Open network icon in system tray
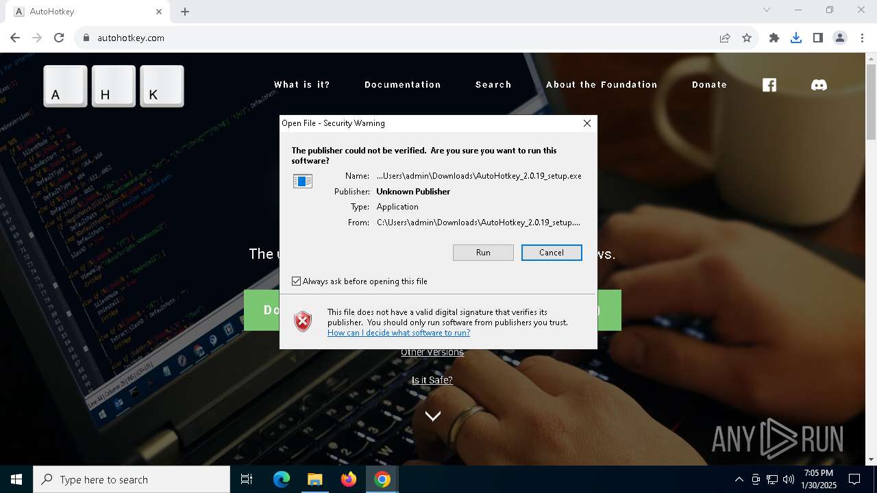Image resolution: width=877 pixels, height=493 pixels. [772, 479]
